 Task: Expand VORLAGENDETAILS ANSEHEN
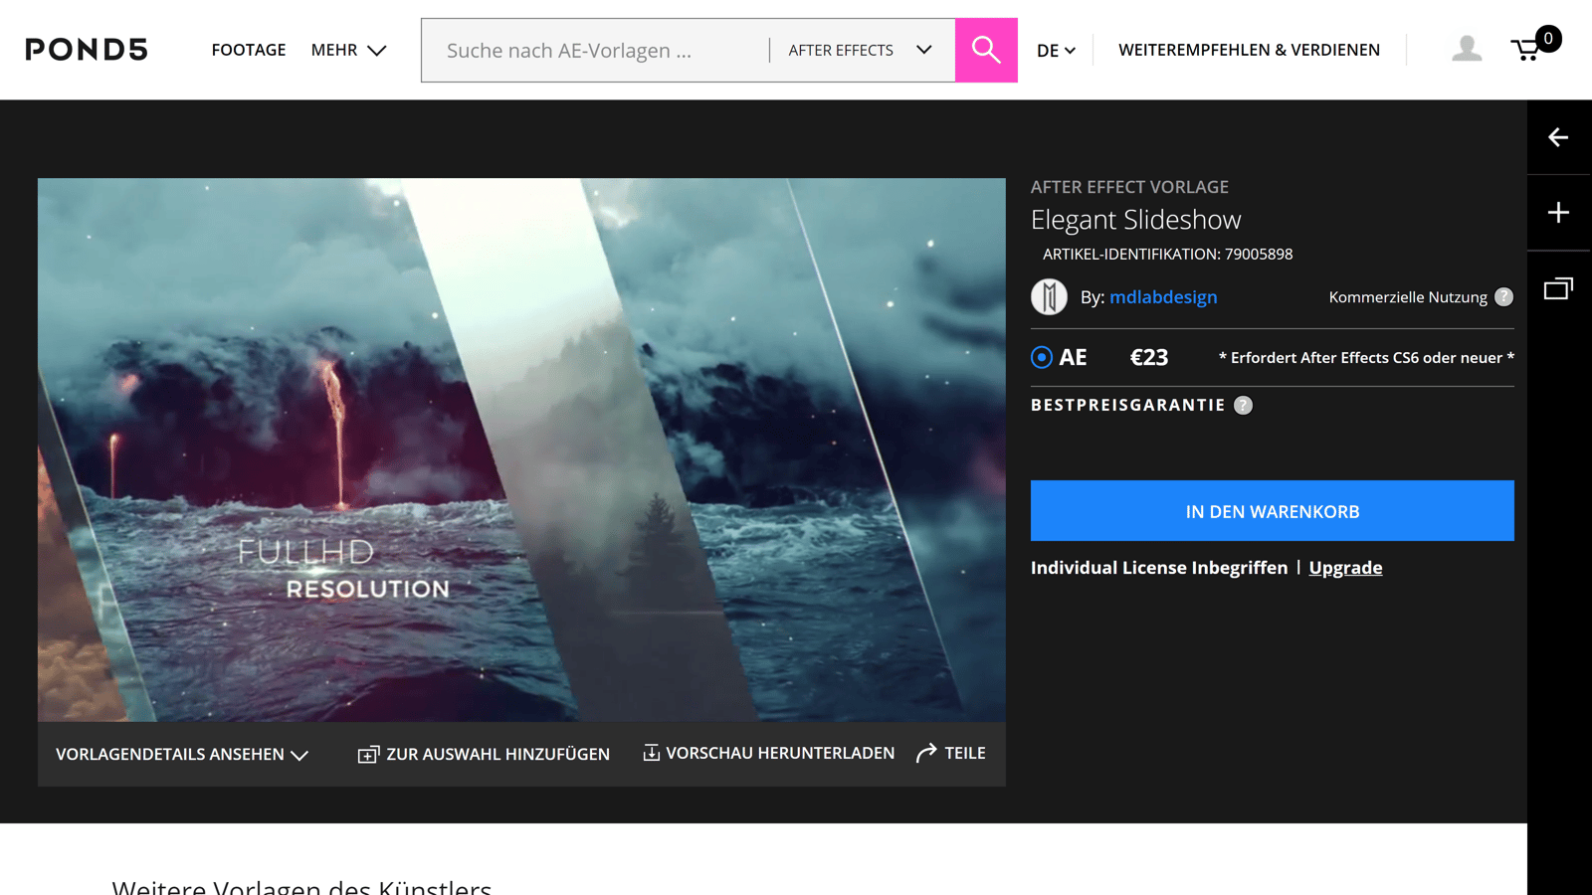point(181,754)
